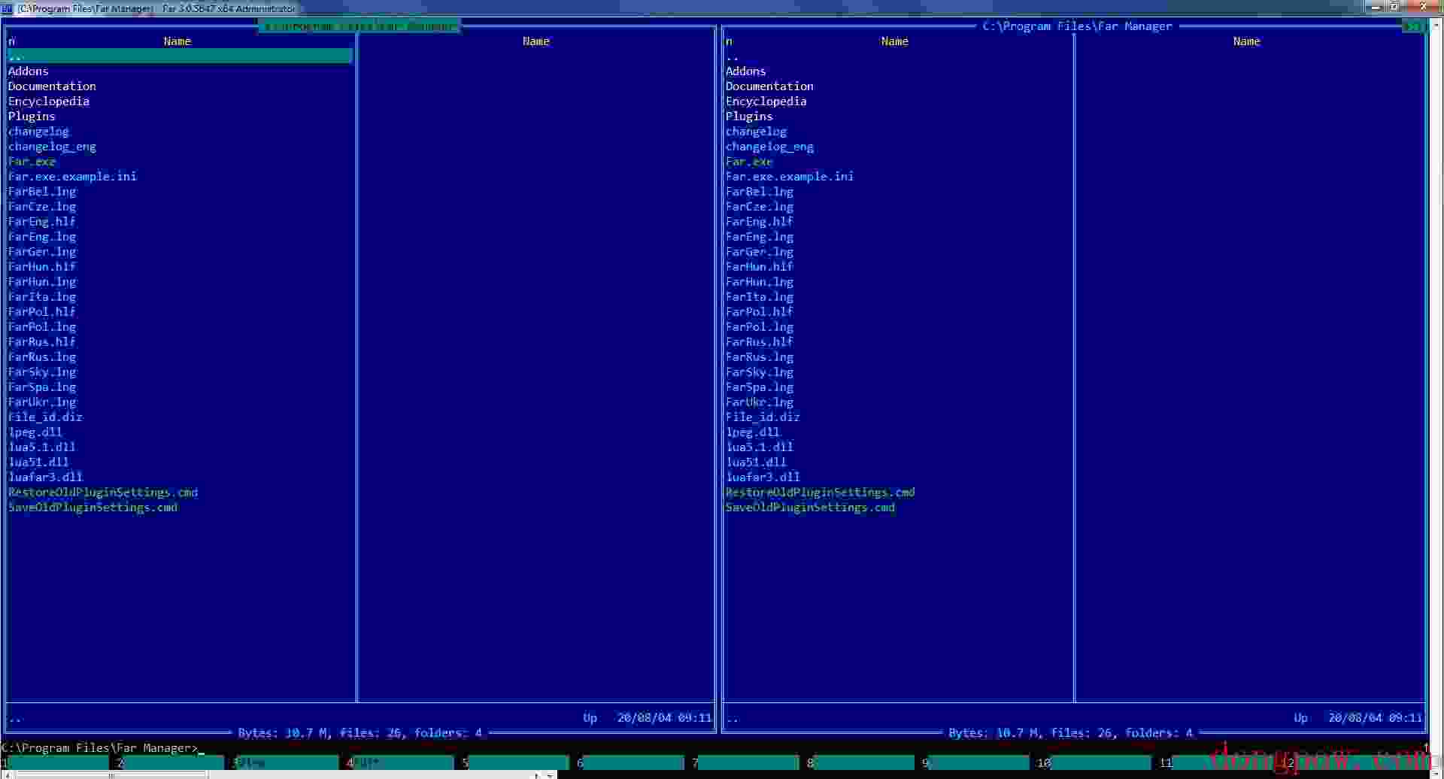Select changelog file in right panel
The width and height of the screenshot is (1444, 779).
756,132
